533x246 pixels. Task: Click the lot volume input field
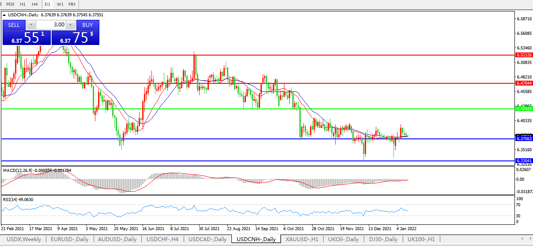pos(51,25)
